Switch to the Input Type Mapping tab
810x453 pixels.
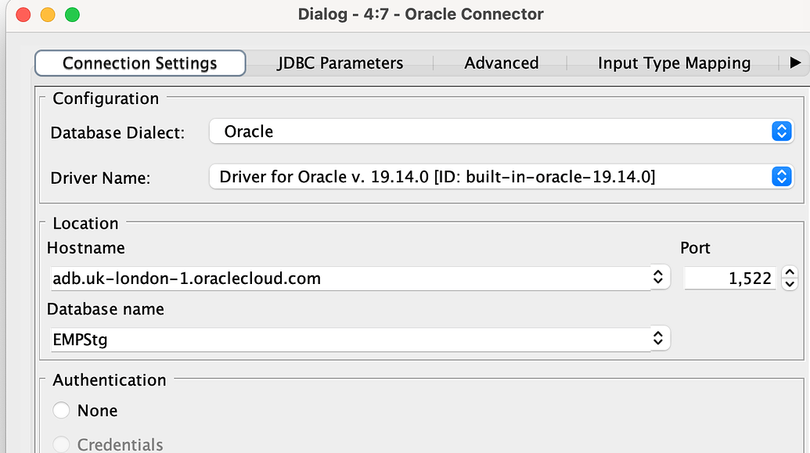673,63
